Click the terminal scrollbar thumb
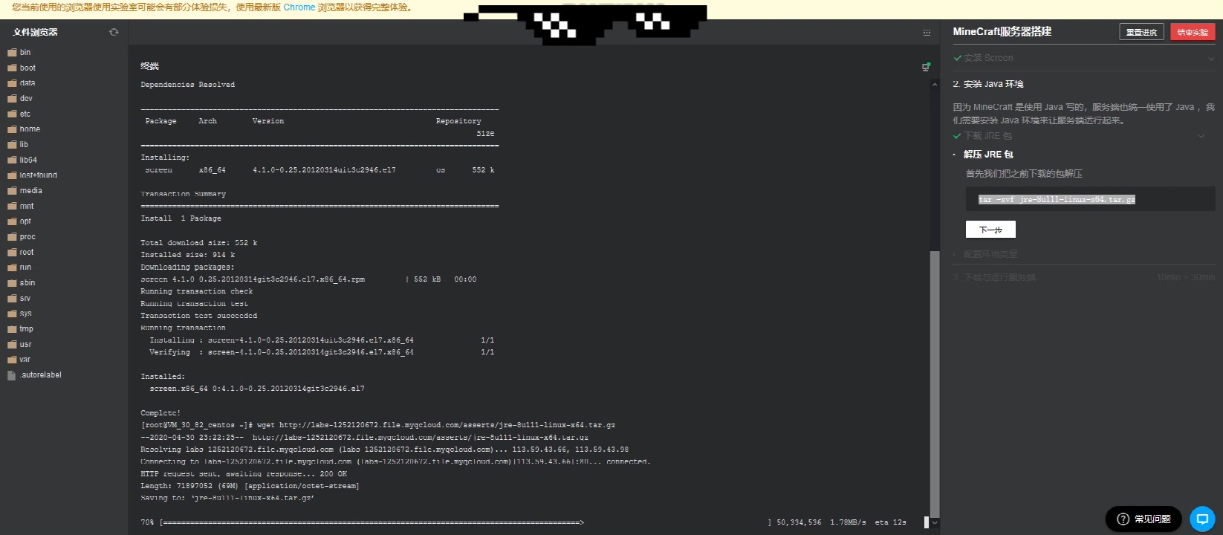This screenshot has height=535, width=1223. click(935, 383)
